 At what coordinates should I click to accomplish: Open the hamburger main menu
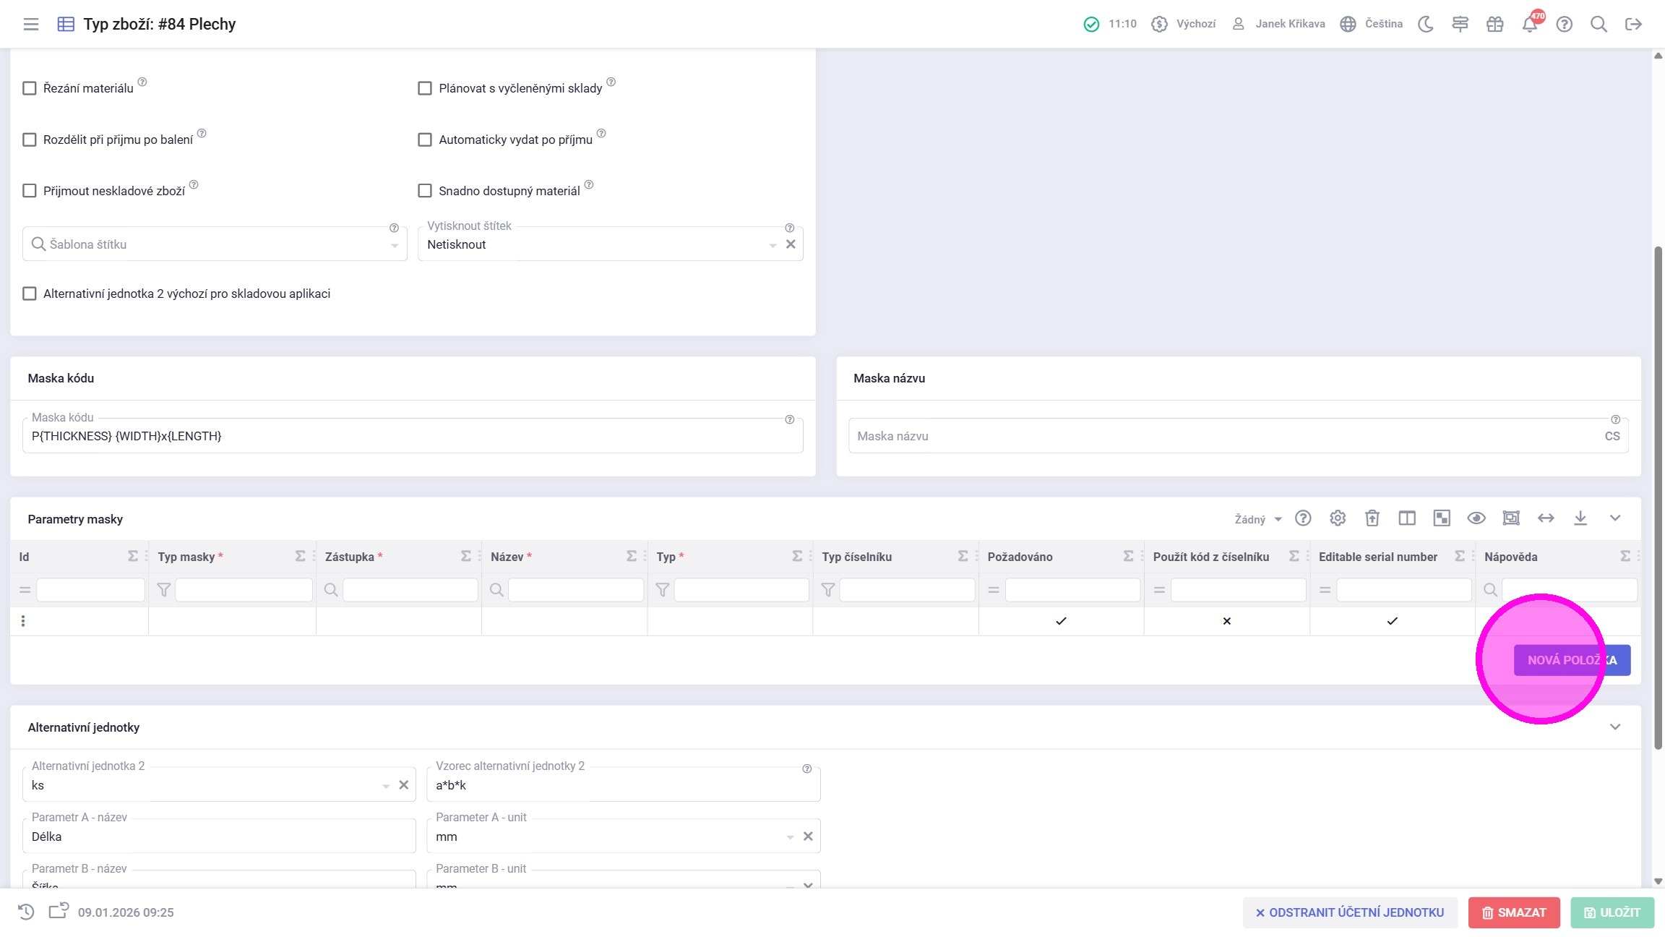[30, 24]
